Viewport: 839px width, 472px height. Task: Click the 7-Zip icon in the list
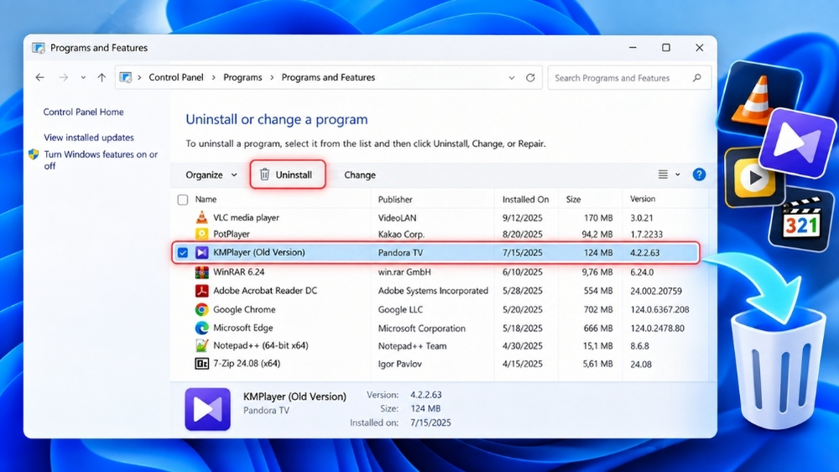coord(201,364)
